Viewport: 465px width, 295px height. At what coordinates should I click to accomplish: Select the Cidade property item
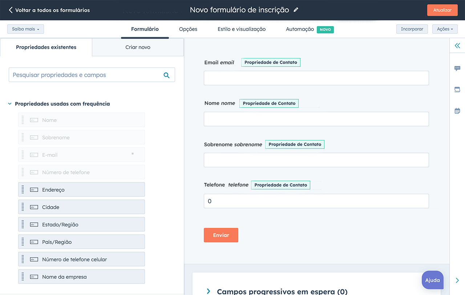pyautogui.click(x=81, y=207)
